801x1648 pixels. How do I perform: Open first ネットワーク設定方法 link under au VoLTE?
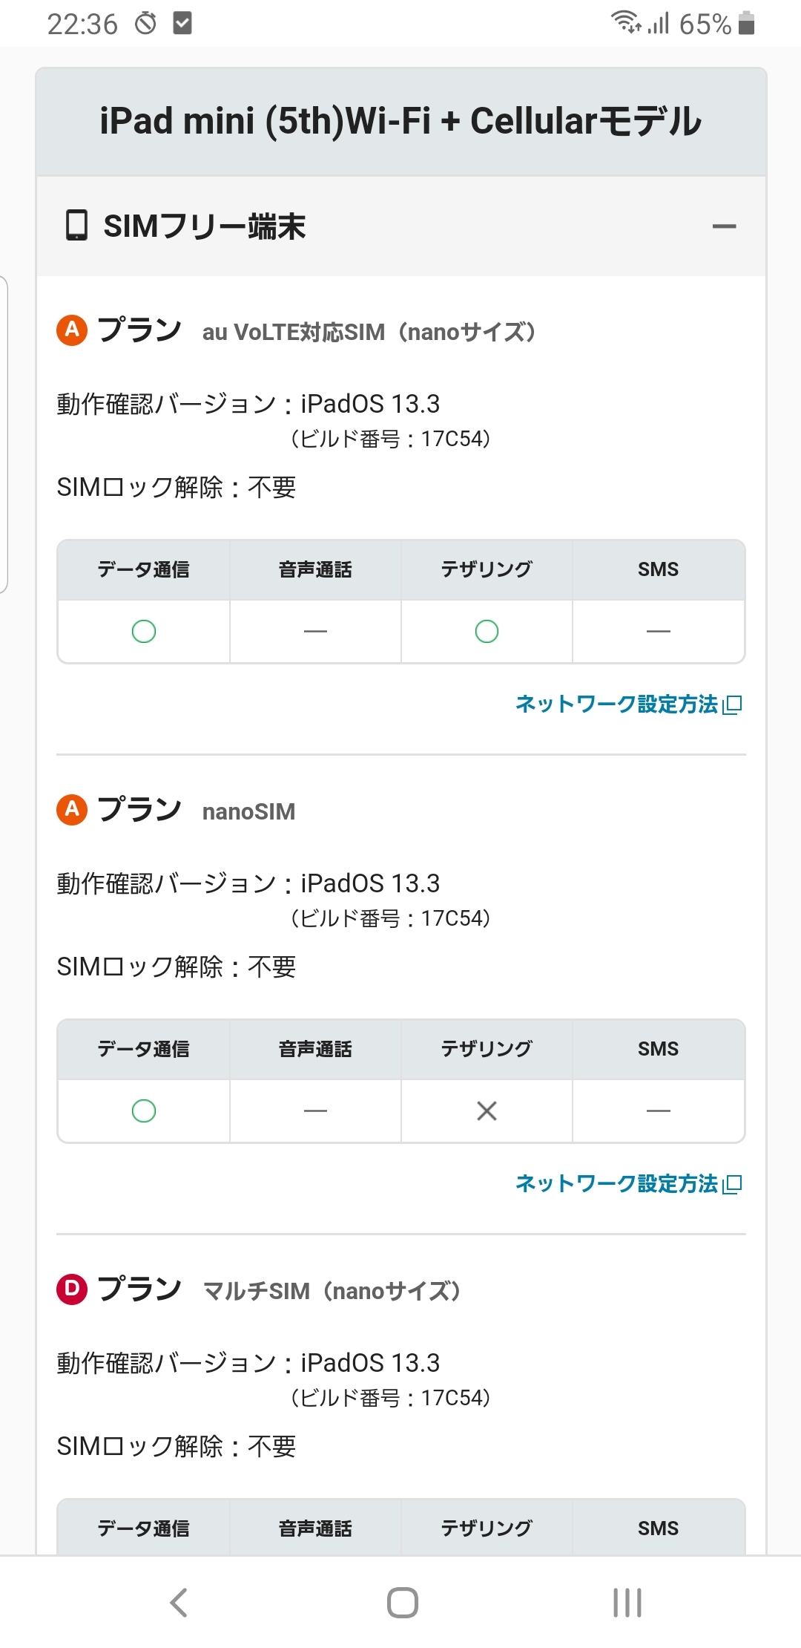616,704
